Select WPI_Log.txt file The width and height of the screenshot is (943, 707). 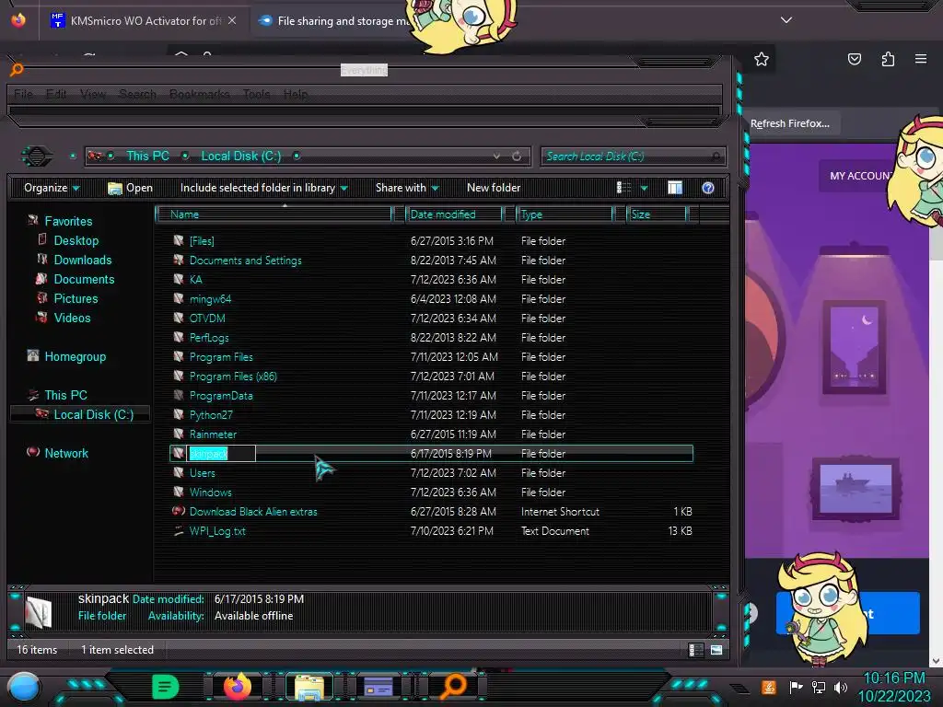[x=217, y=531]
